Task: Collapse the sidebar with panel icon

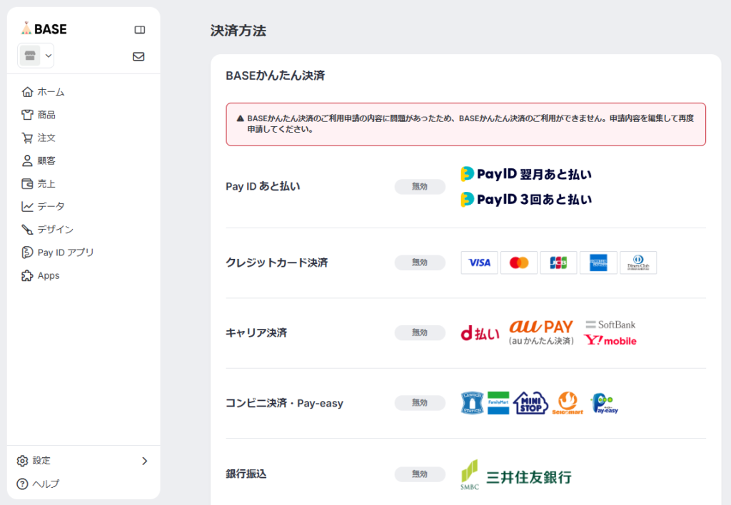Action: (x=140, y=30)
